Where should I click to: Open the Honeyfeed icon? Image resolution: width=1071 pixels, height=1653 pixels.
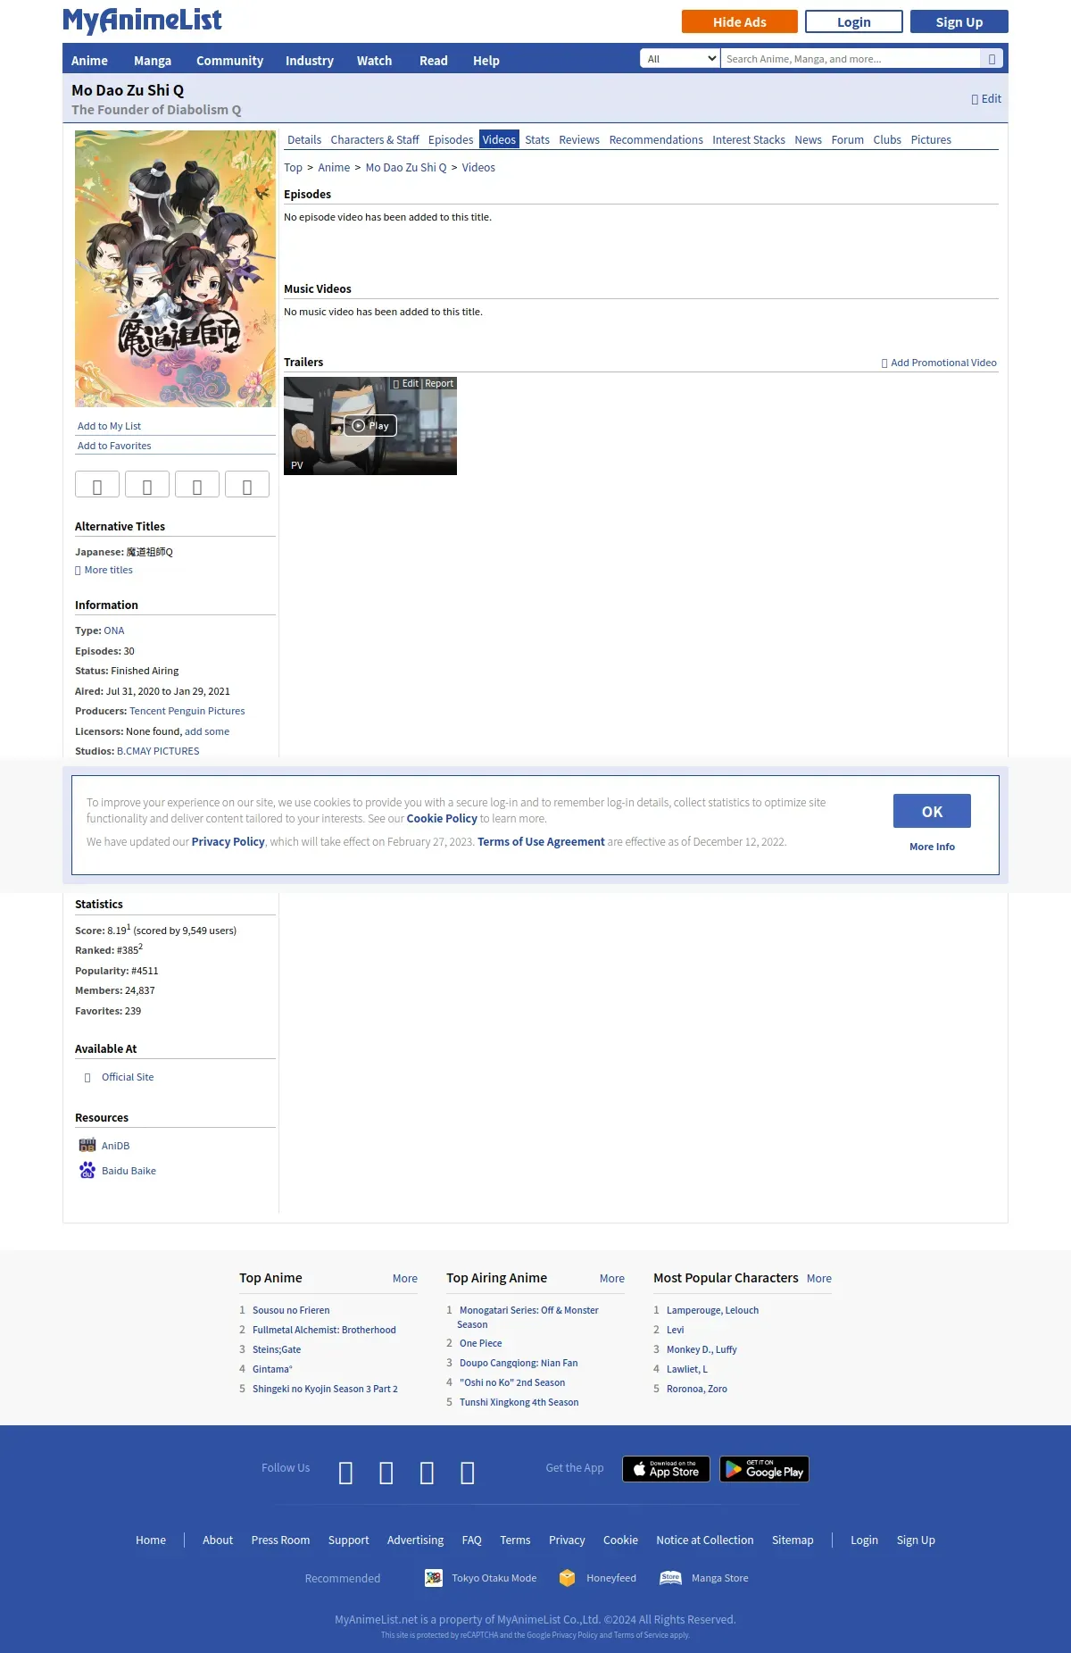point(567,1578)
